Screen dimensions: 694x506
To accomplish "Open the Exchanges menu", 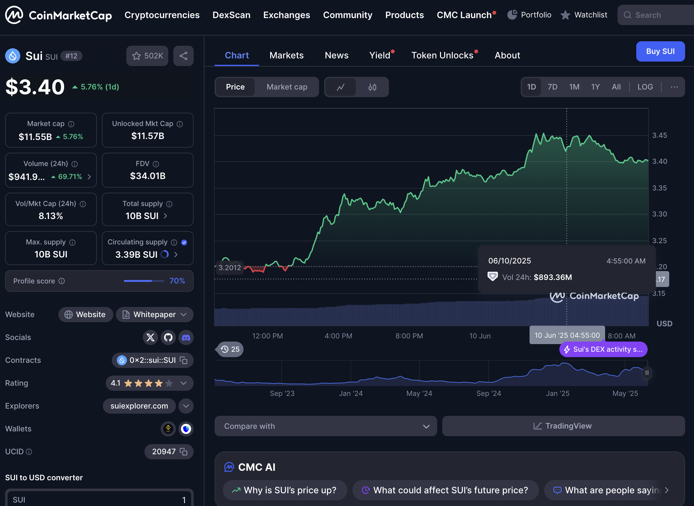I will [287, 15].
